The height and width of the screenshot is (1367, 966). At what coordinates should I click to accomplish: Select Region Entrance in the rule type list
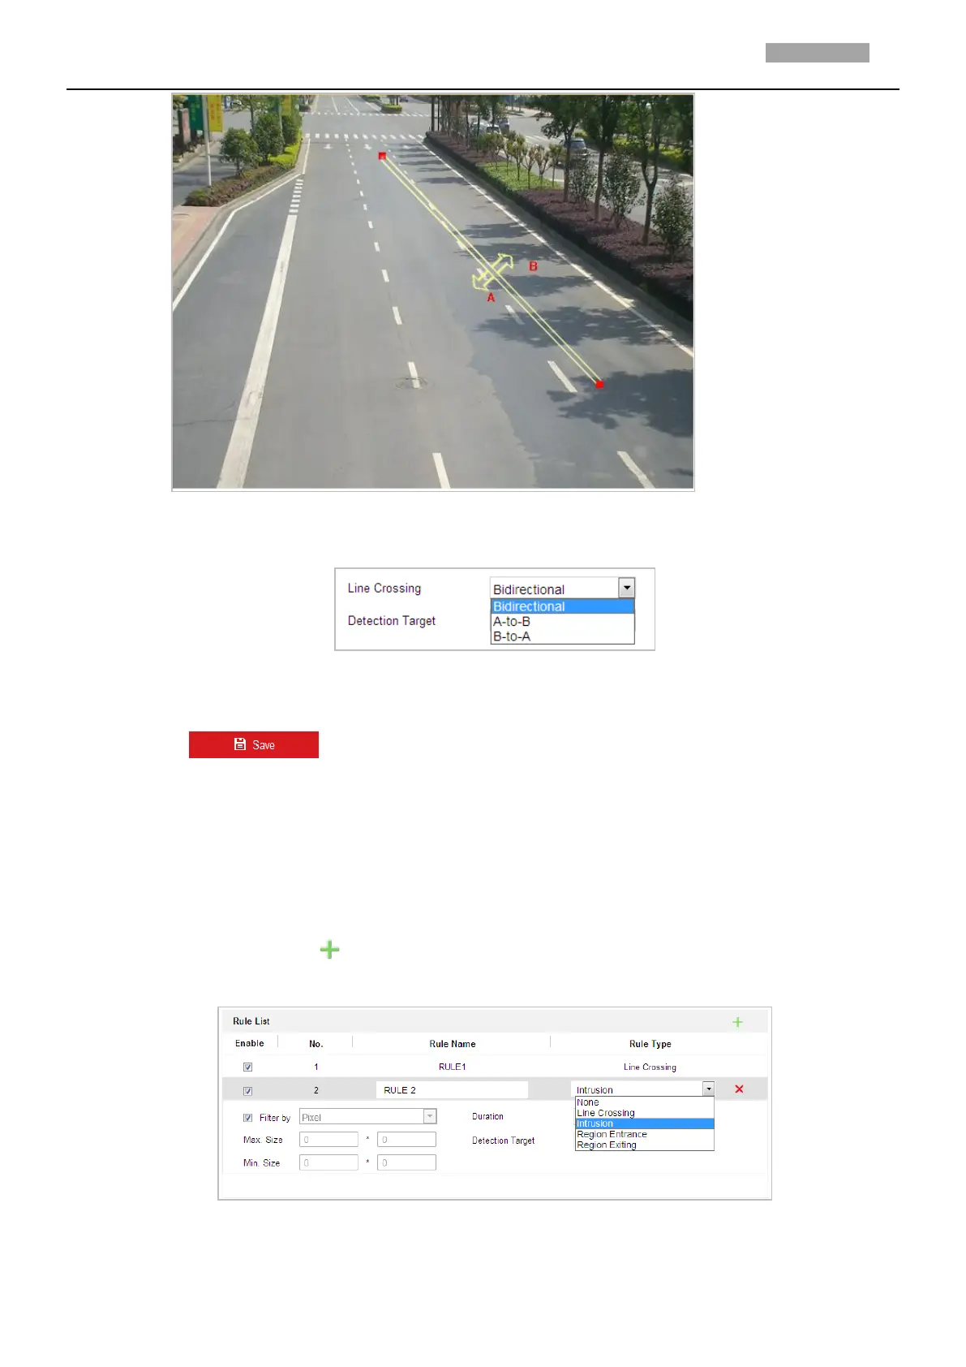point(644,1134)
